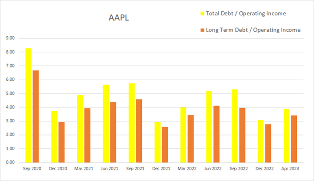314x181 pixels.
Task: Select the orange Dec 2022 bar
Action: tap(268, 143)
